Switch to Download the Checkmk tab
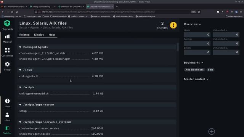This screenshot has height=137, width=244. click(x=71, y=6)
